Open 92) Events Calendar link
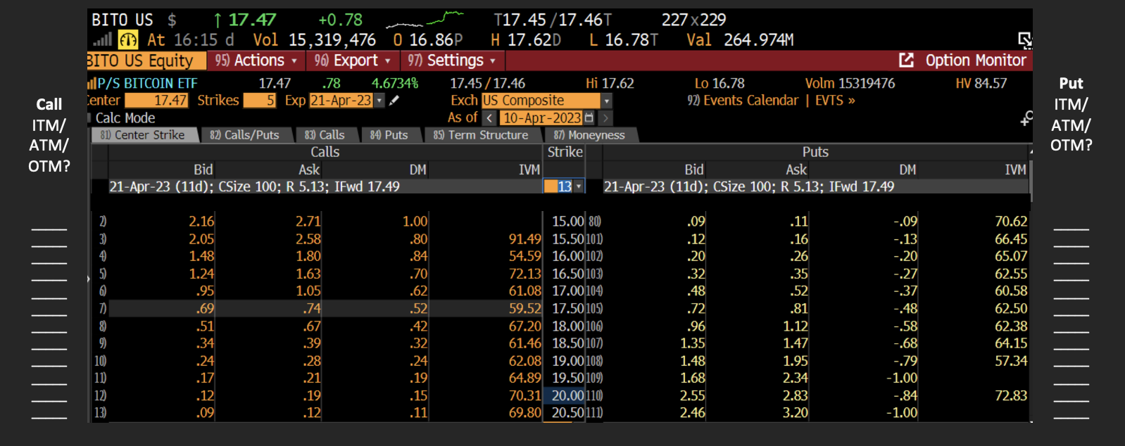1125x446 pixels. pyautogui.click(x=743, y=101)
